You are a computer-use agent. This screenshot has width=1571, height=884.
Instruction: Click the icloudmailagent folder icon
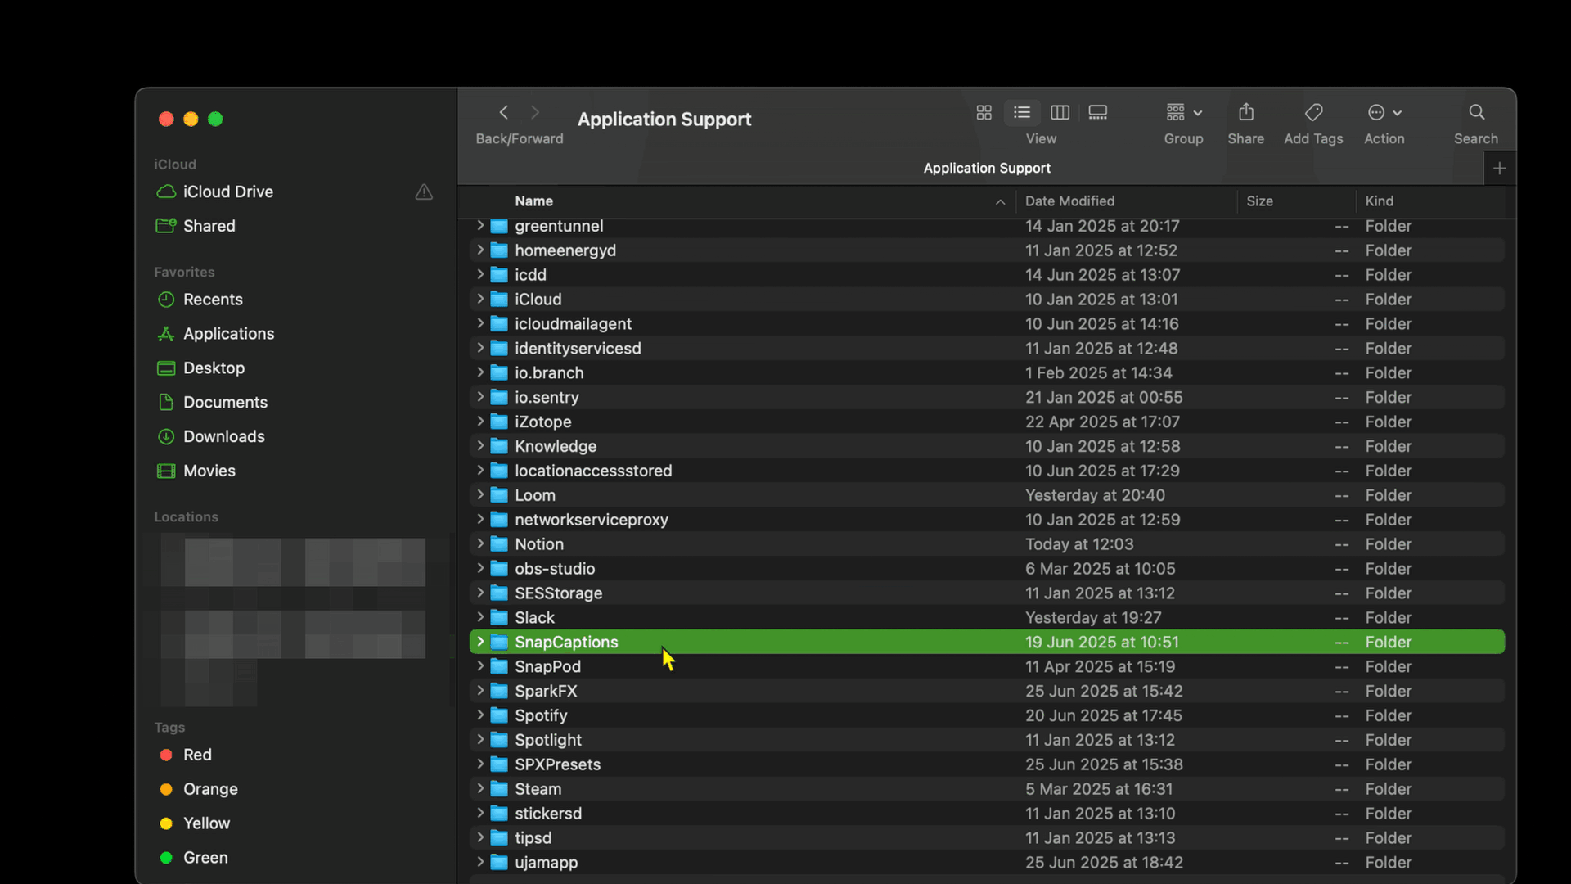point(499,324)
